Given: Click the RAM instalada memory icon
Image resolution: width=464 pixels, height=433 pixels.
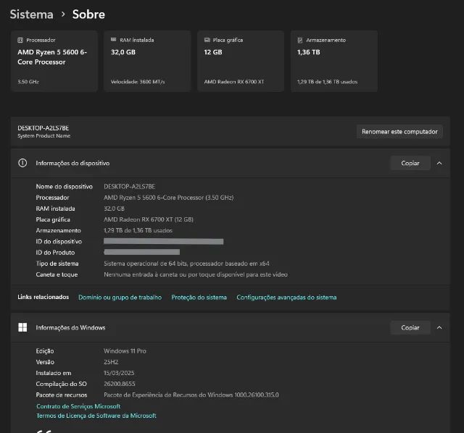Looking at the screenshot, I should pyautogui.click(x=113, y=40).
